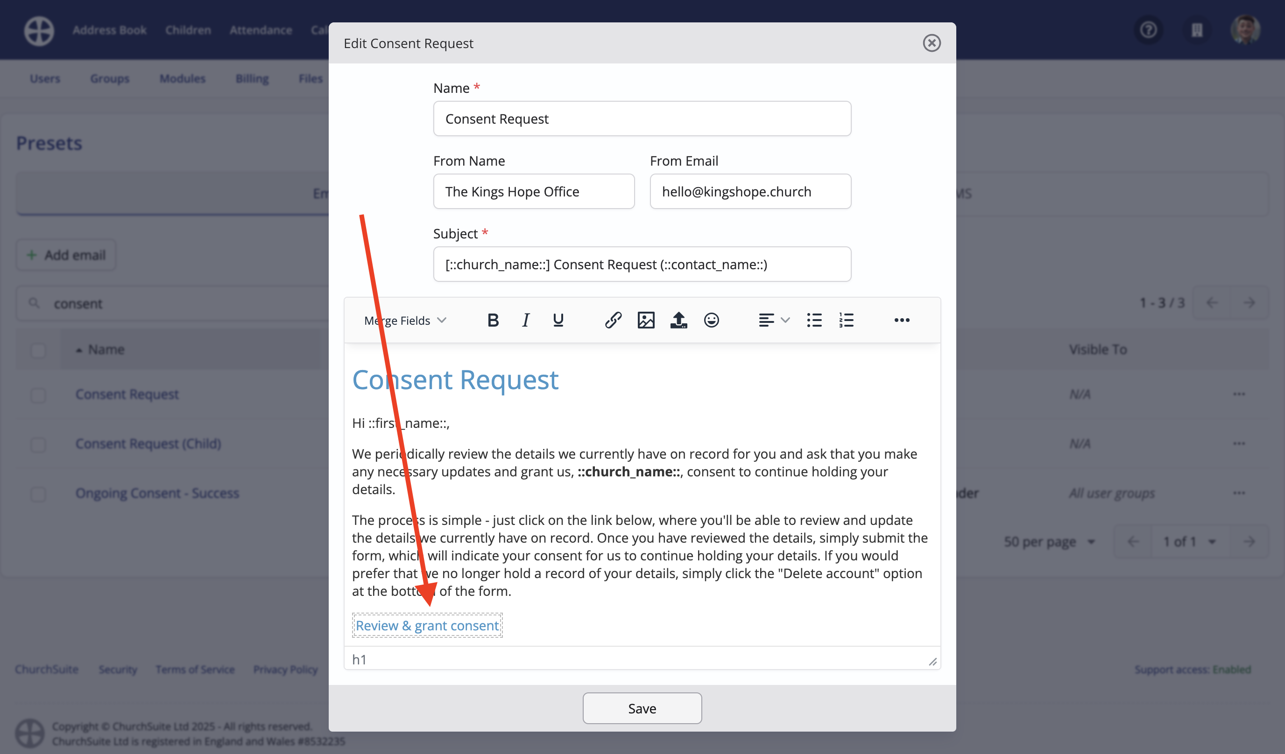Open text alignment options

click(774, 320)
